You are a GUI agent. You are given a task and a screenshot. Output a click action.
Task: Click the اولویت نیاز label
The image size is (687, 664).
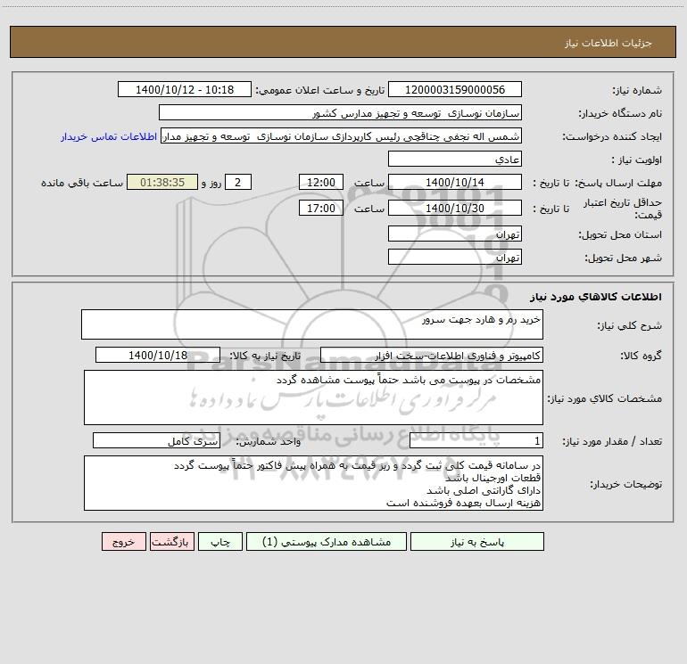637,160
